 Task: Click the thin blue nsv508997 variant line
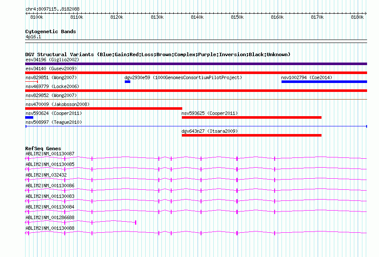[196, 126]
